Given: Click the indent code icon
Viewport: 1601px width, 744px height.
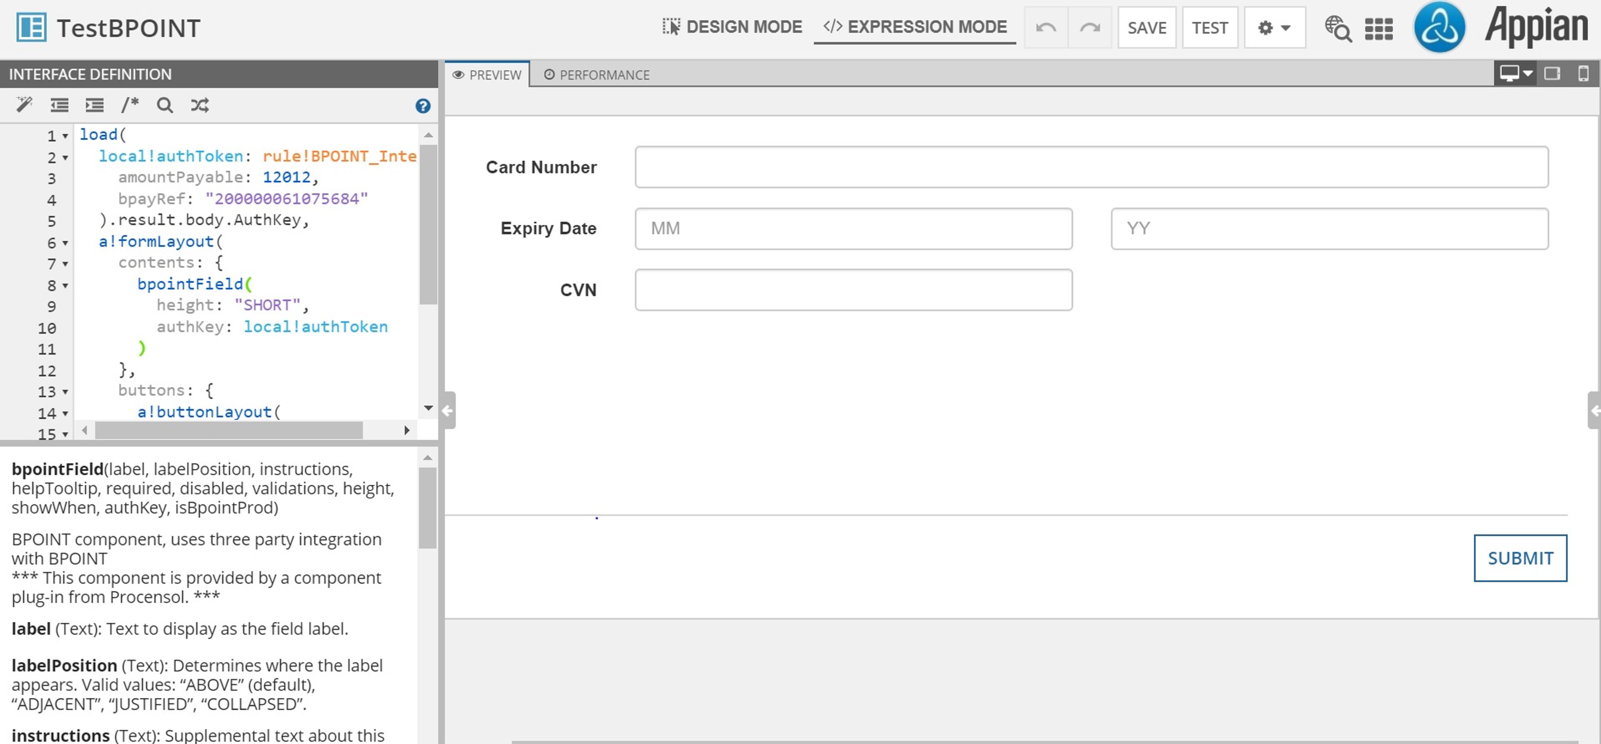Looking at the screenshot, I should click(95, 105).
